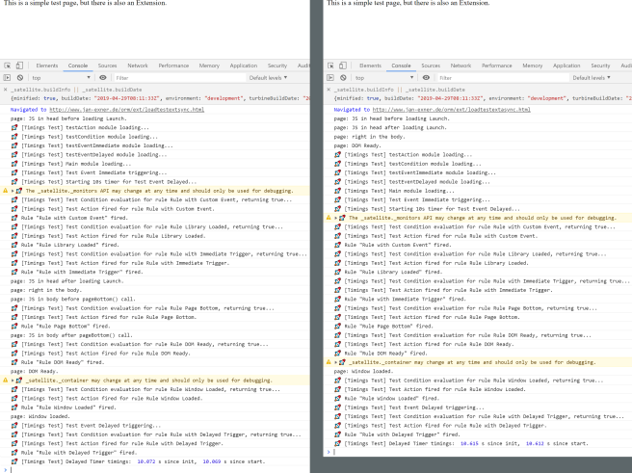Clear console in left DevTools panel
Viewport: 632px width, 473px height.
coord(19,77)
